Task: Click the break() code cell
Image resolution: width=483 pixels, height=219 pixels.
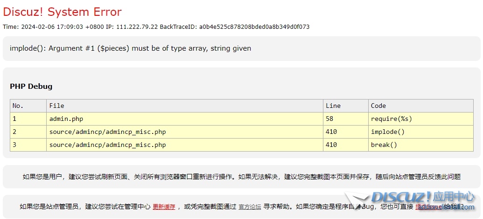Action: [384, 145]
